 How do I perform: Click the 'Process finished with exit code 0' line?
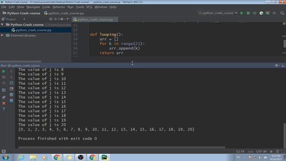pos(58,139)
